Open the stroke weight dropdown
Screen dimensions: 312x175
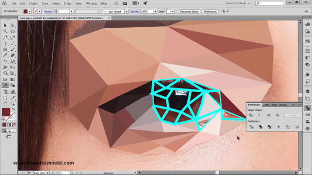tap(72, 11)
